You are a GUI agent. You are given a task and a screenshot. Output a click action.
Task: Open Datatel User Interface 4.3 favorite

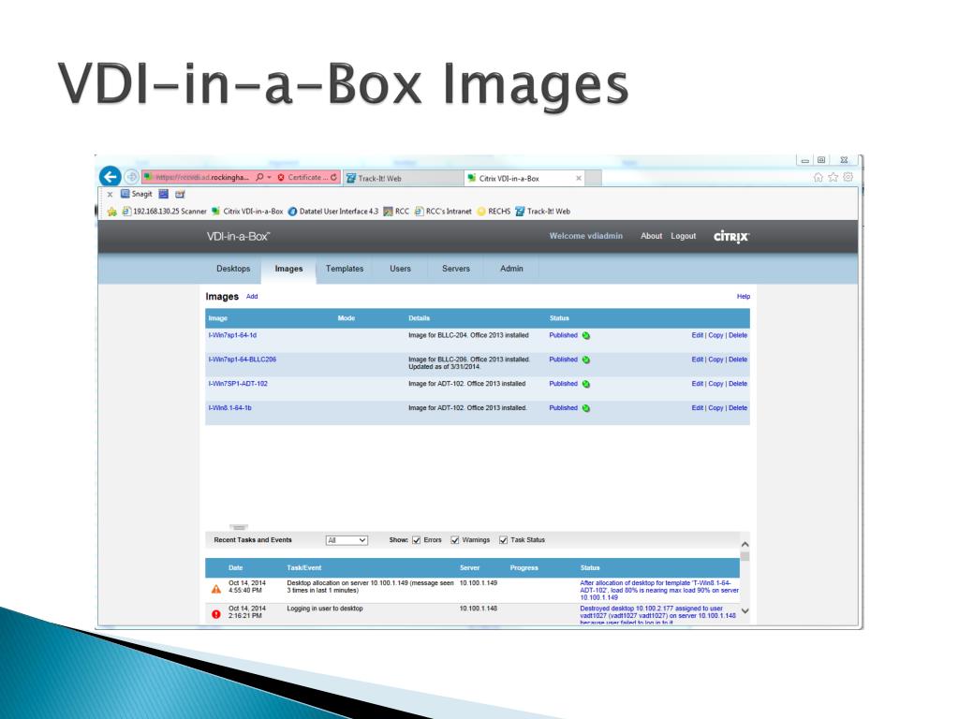[333, 212]
